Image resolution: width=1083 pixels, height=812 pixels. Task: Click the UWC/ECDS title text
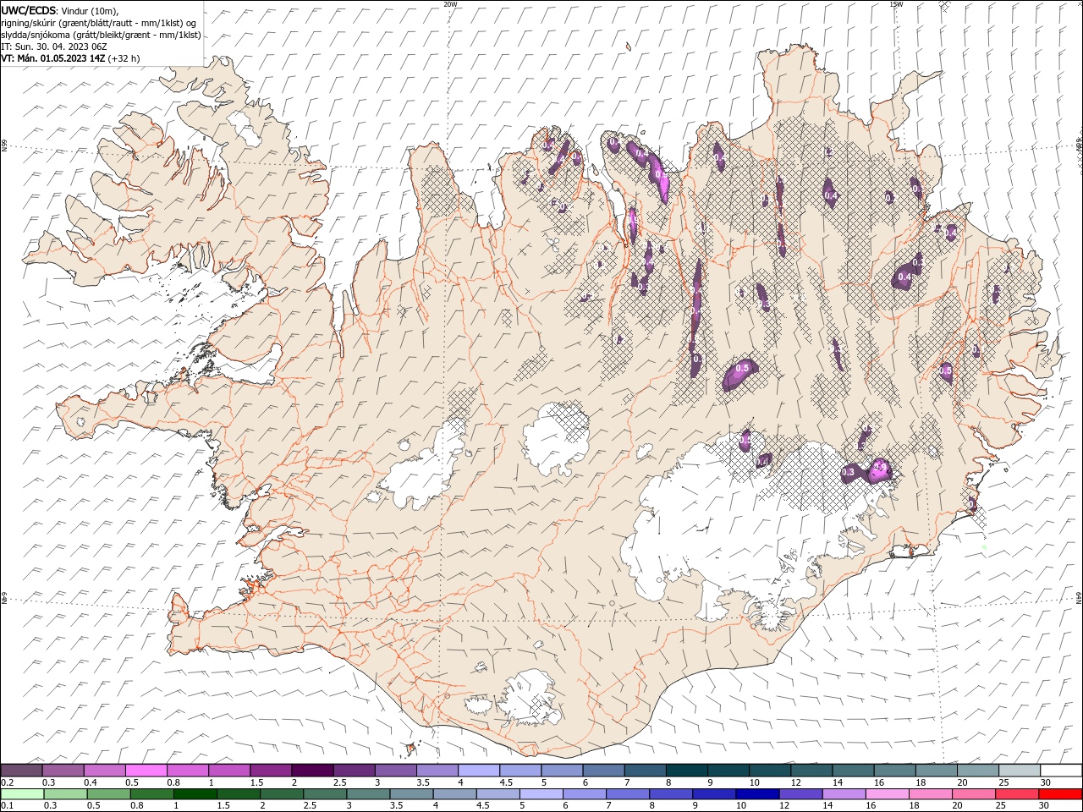[28, 10]
